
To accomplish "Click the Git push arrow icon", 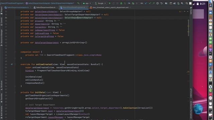I will pyautogui.click(x=153, y=3).
